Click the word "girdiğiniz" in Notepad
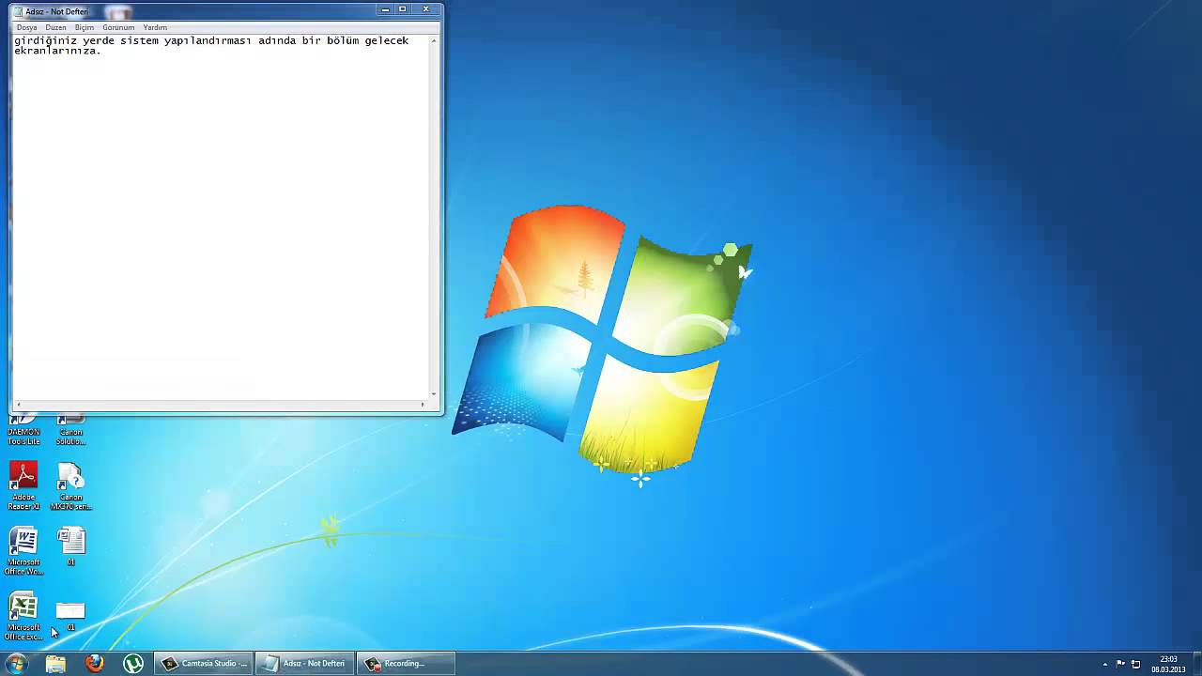Image resolution: width=1202 pixels, height=676 pixels. pos(45,41)
